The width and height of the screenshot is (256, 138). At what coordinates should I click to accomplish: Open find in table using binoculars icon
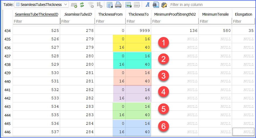point(156,5)
